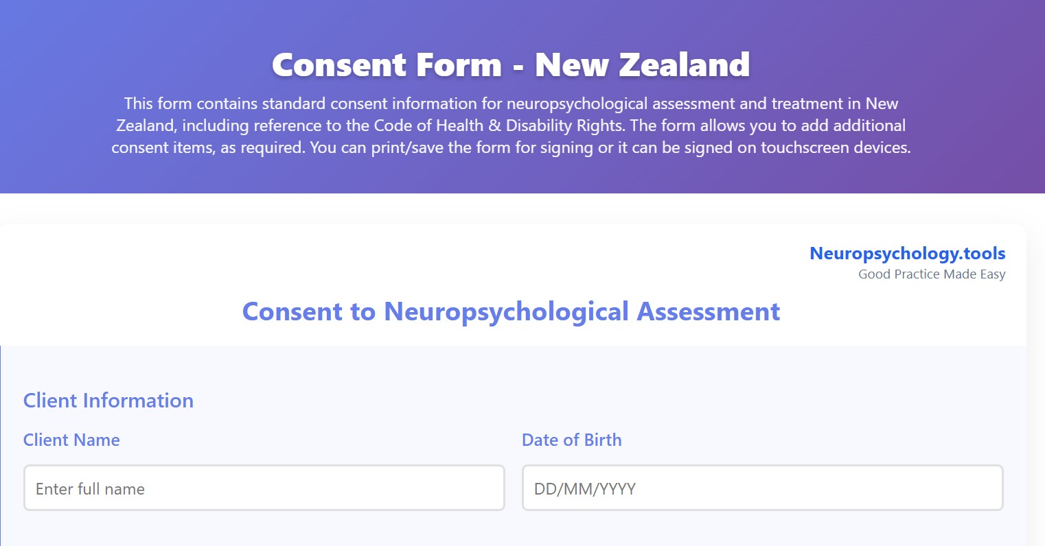1045x546 pixels.
Task: Click the 'Good Practice Made Easy' tagline
Action: point(931,274)
